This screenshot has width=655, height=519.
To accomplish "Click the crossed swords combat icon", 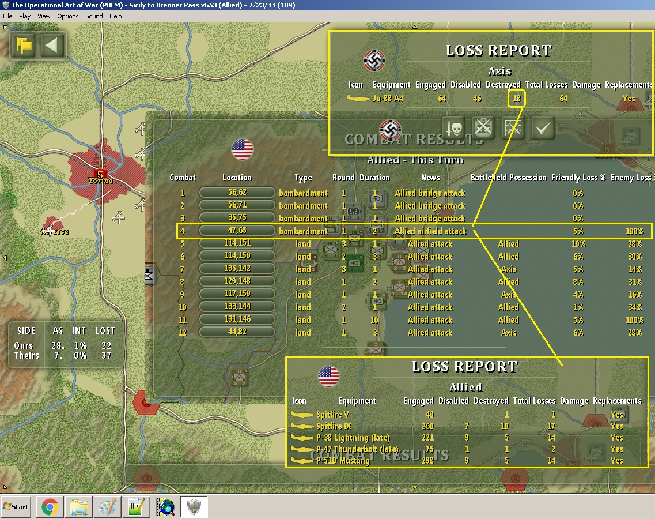I will pos(483,127).
